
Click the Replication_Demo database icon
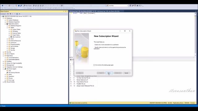7,24
